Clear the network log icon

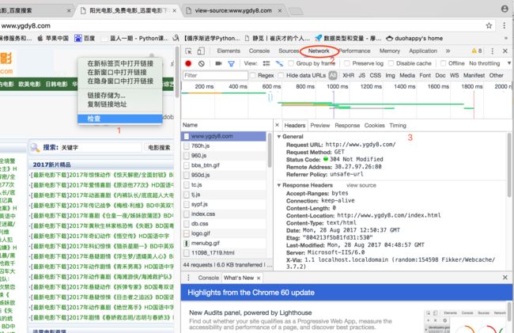(x=202, y=63)
